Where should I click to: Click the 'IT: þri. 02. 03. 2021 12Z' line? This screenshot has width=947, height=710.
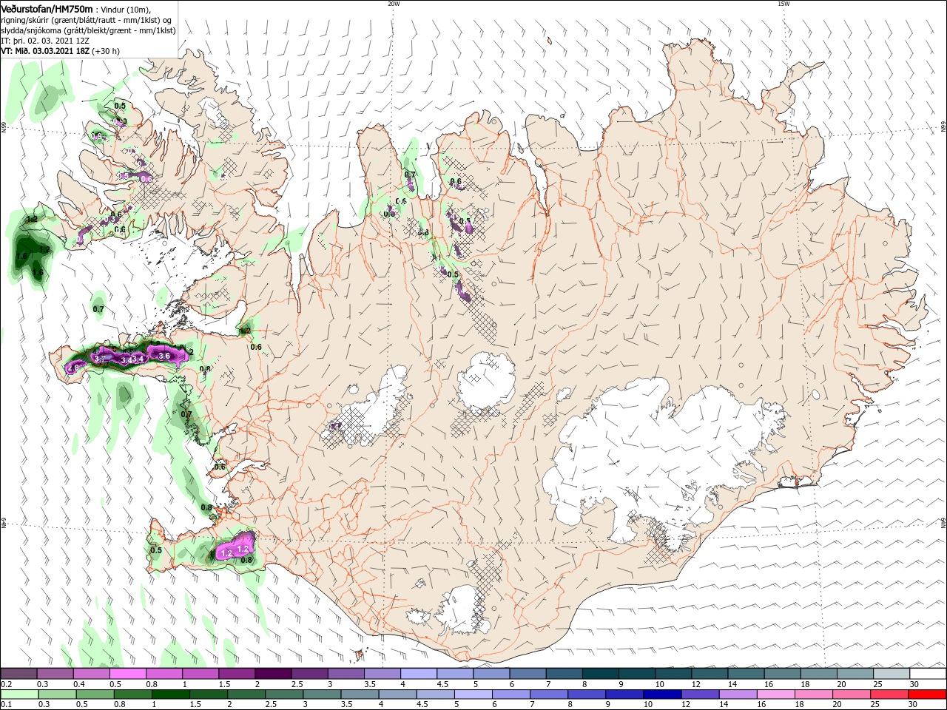point(45,41)
